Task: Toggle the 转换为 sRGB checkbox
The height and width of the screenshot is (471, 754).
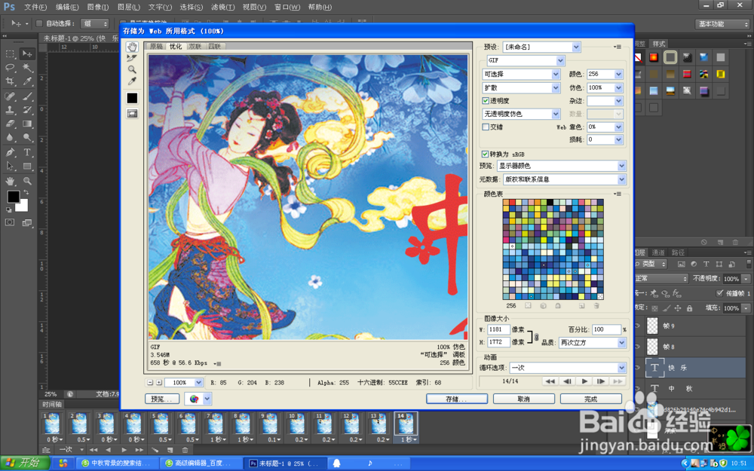Action: point(485,154)
